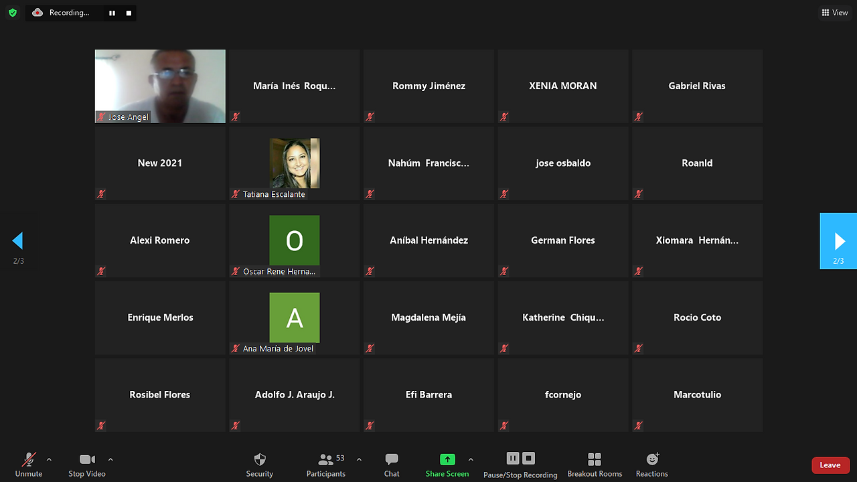The height and width of the screenshot is (482, 857).
Task: Click the cloud Recording indicator icon
Action: pyautogui.click(x=37, y=12)
